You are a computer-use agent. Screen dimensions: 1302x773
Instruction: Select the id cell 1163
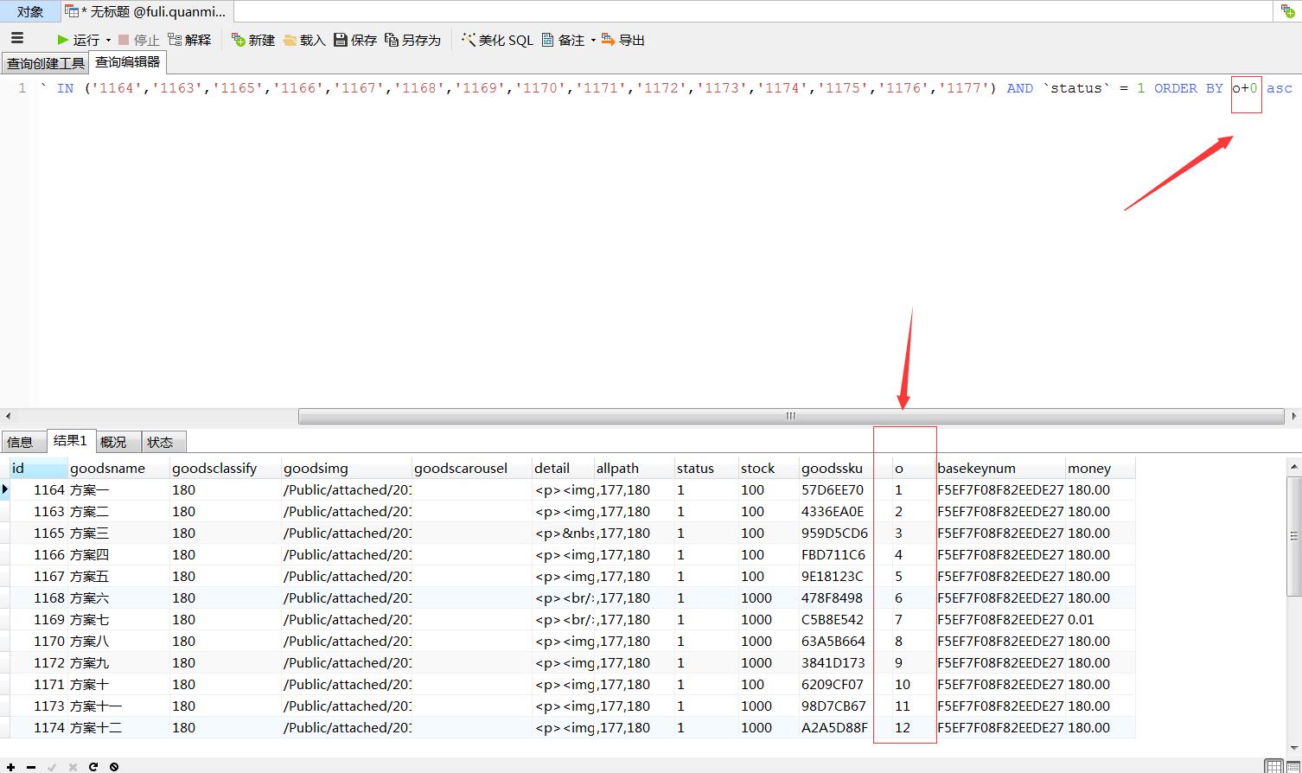pyautogui.click(x=39, y=511)
